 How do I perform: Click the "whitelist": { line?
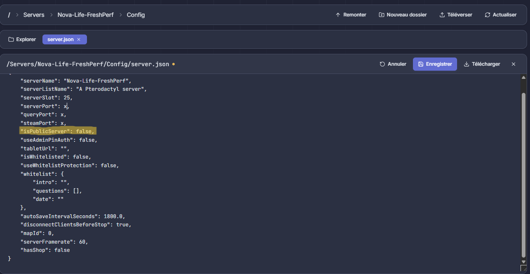[x=42, y=174]
